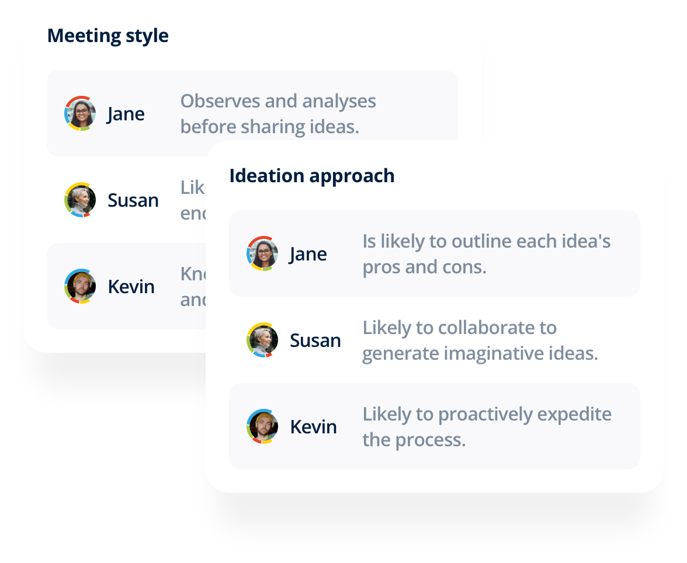Viewport: 687px width, 563px height.
Task: Click Kevin's partially hidden Meeting style description
Action: pyautogui.click(x=193, y=287)
